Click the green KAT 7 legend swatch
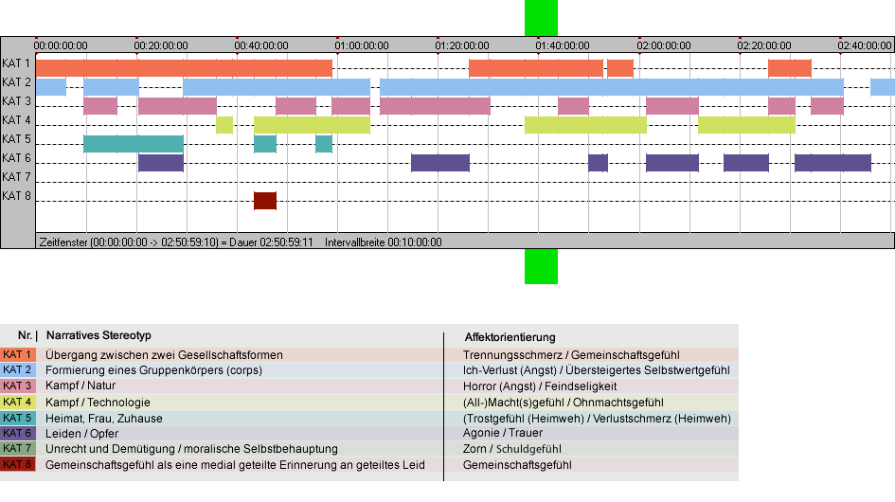Viewport: 895px width, 502px height. point(18,448)
